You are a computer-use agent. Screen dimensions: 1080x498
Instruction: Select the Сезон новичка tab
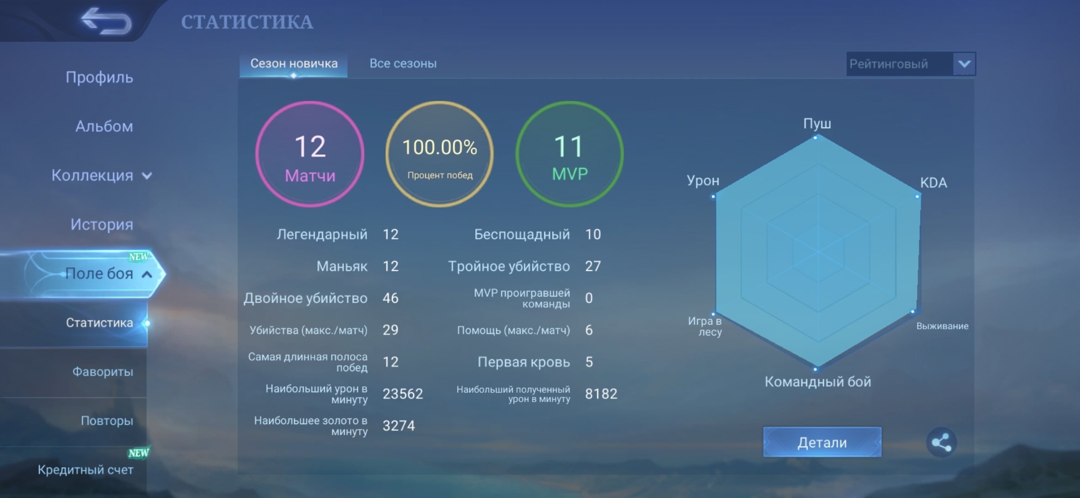tap(294, 64)
